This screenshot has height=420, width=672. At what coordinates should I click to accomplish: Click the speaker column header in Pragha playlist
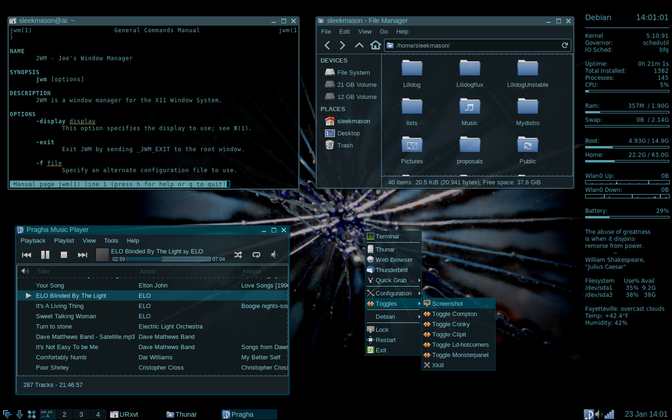point(25,271)
